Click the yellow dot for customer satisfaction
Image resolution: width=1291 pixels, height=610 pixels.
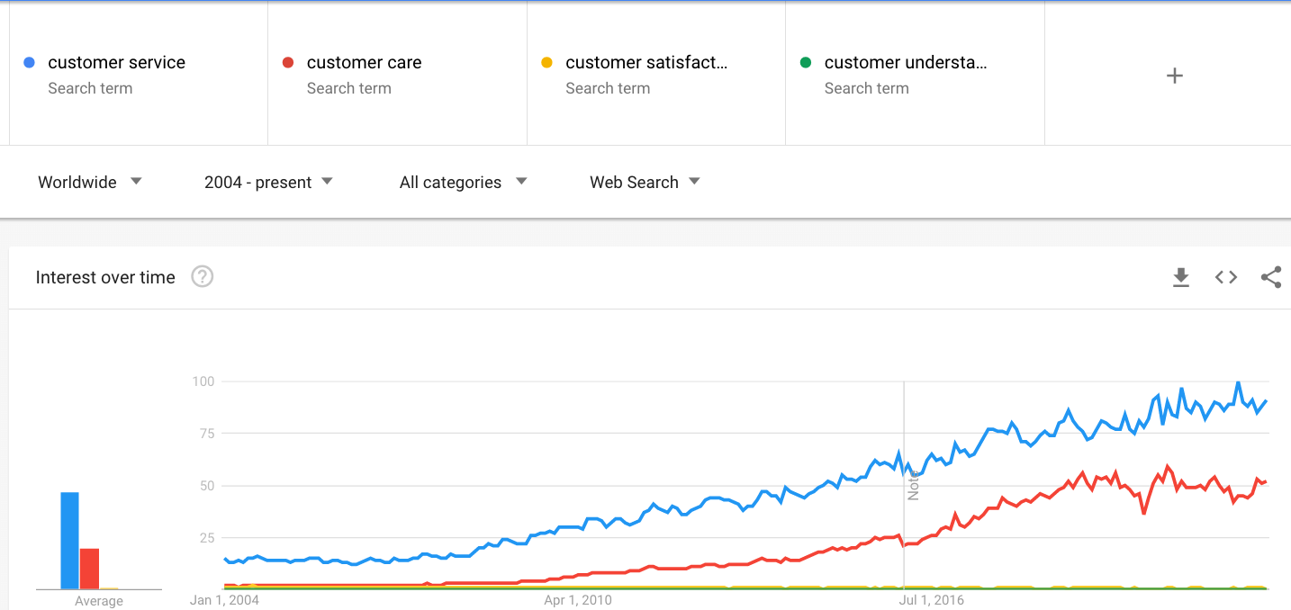coord(546,63)
